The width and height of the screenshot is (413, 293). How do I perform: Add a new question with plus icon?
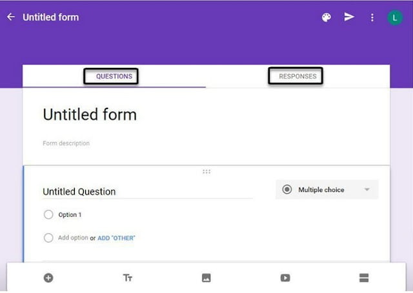48,278
